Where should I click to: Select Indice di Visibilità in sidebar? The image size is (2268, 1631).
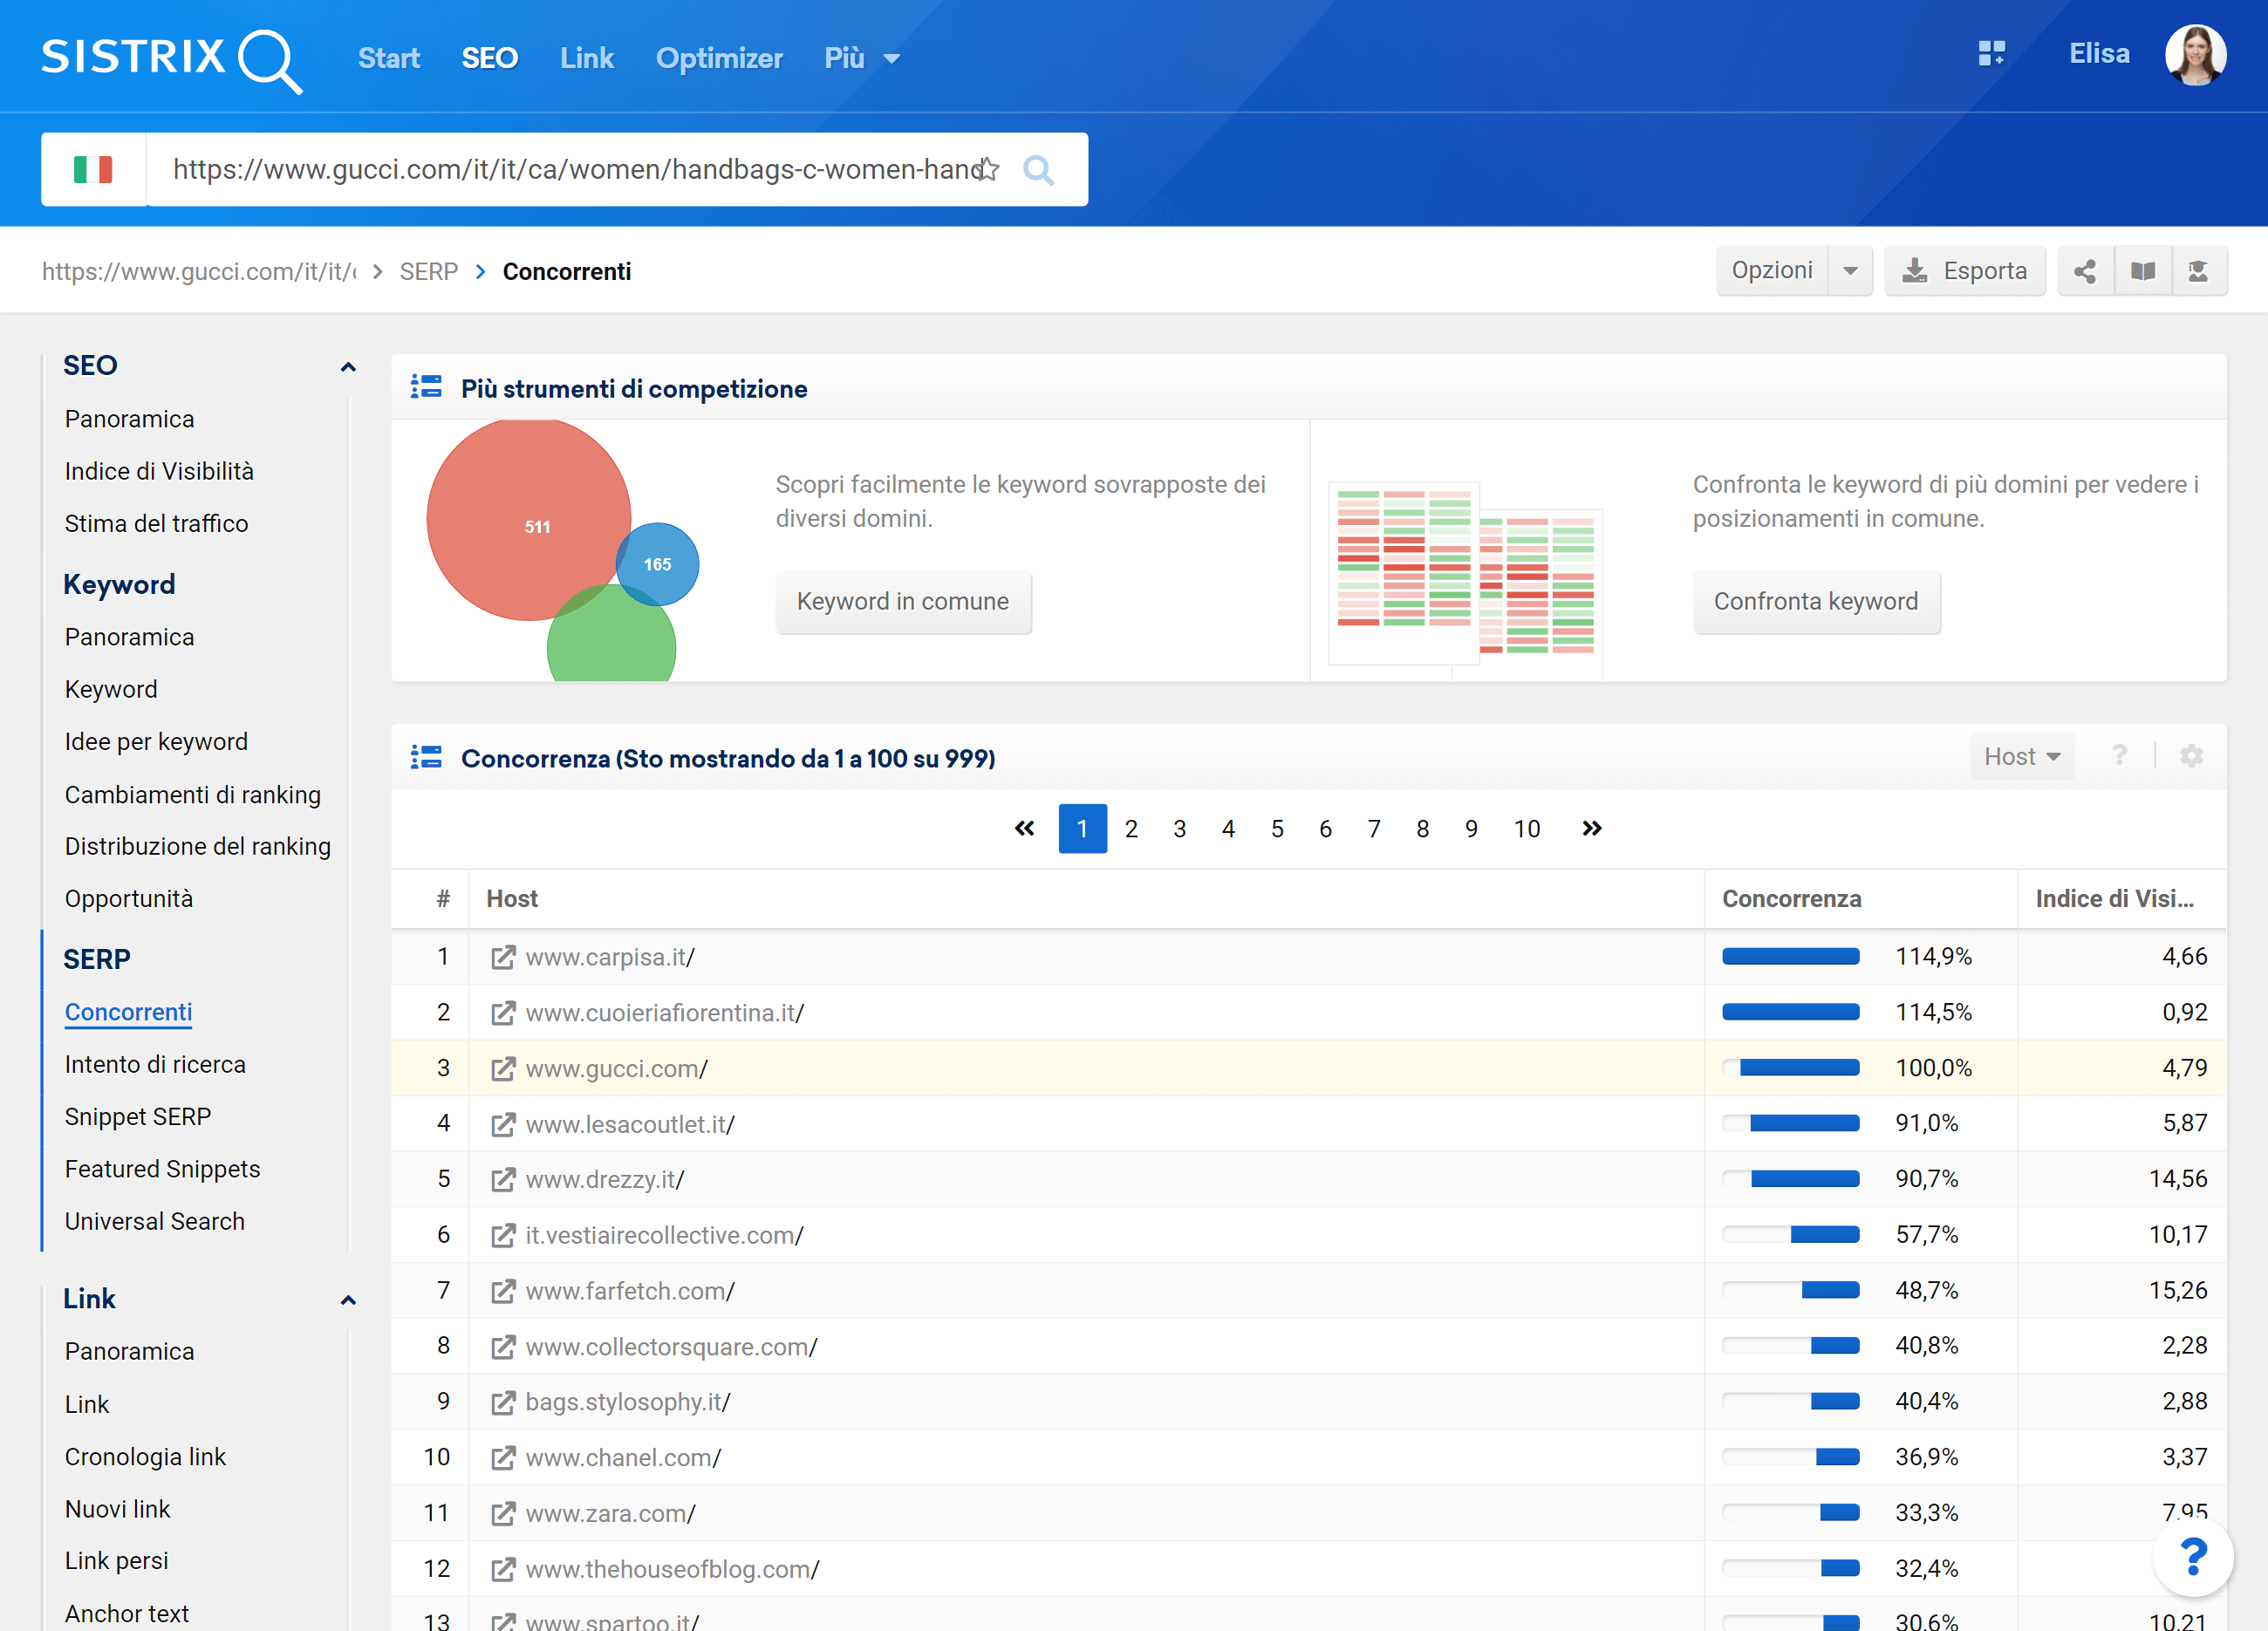click(159, 471)
